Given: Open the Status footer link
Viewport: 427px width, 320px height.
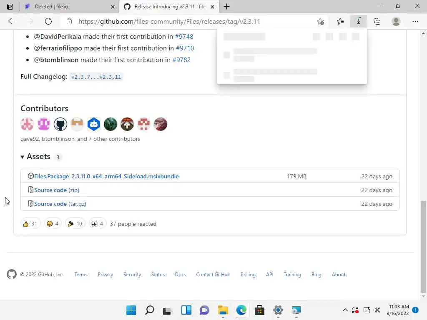Looking at the screenshot, I should coord(158,275).
